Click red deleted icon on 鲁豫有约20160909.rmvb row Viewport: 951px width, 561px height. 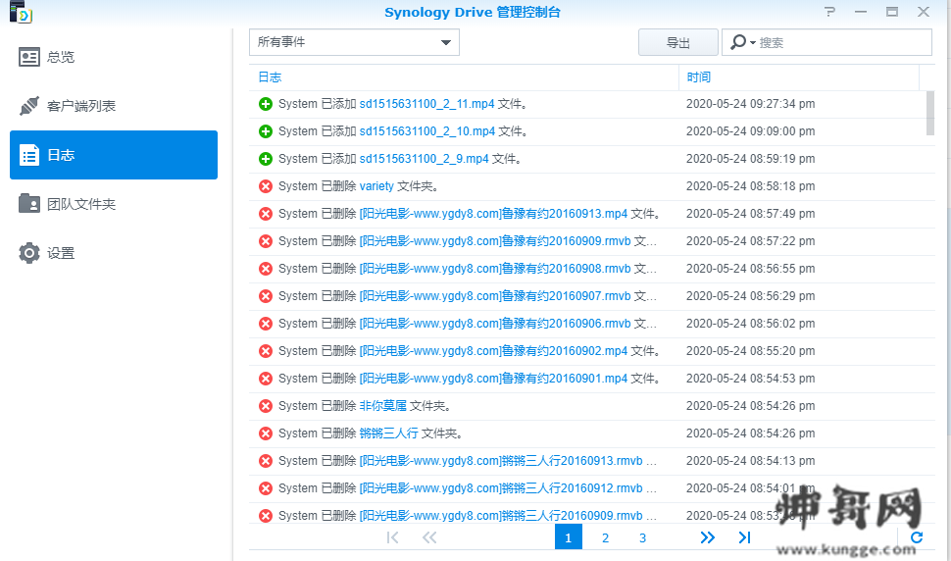tap(266, 241)
